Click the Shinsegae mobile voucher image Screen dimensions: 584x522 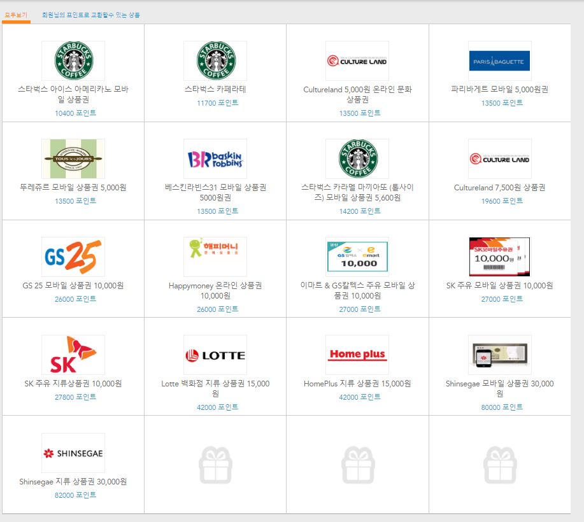click(499, 355)
